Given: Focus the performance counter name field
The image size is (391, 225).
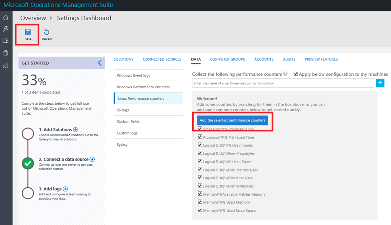Looking at the screenshot, I should point(283,83).
